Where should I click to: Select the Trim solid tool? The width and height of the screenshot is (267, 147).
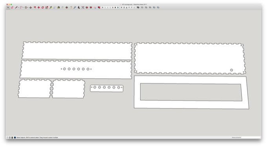154,7
